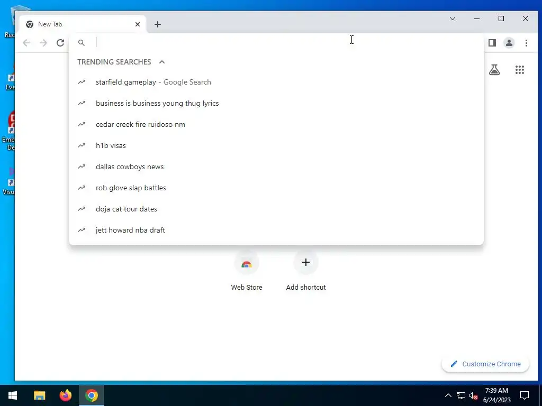Viewport: 542px width, 406px height.
Task: Click the trending arrow beside h1b visas
Action: coord(82,146)
